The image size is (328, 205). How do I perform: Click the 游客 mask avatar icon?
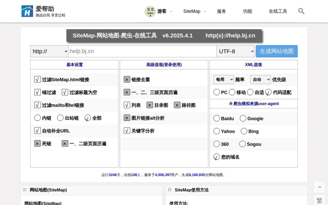150,11
